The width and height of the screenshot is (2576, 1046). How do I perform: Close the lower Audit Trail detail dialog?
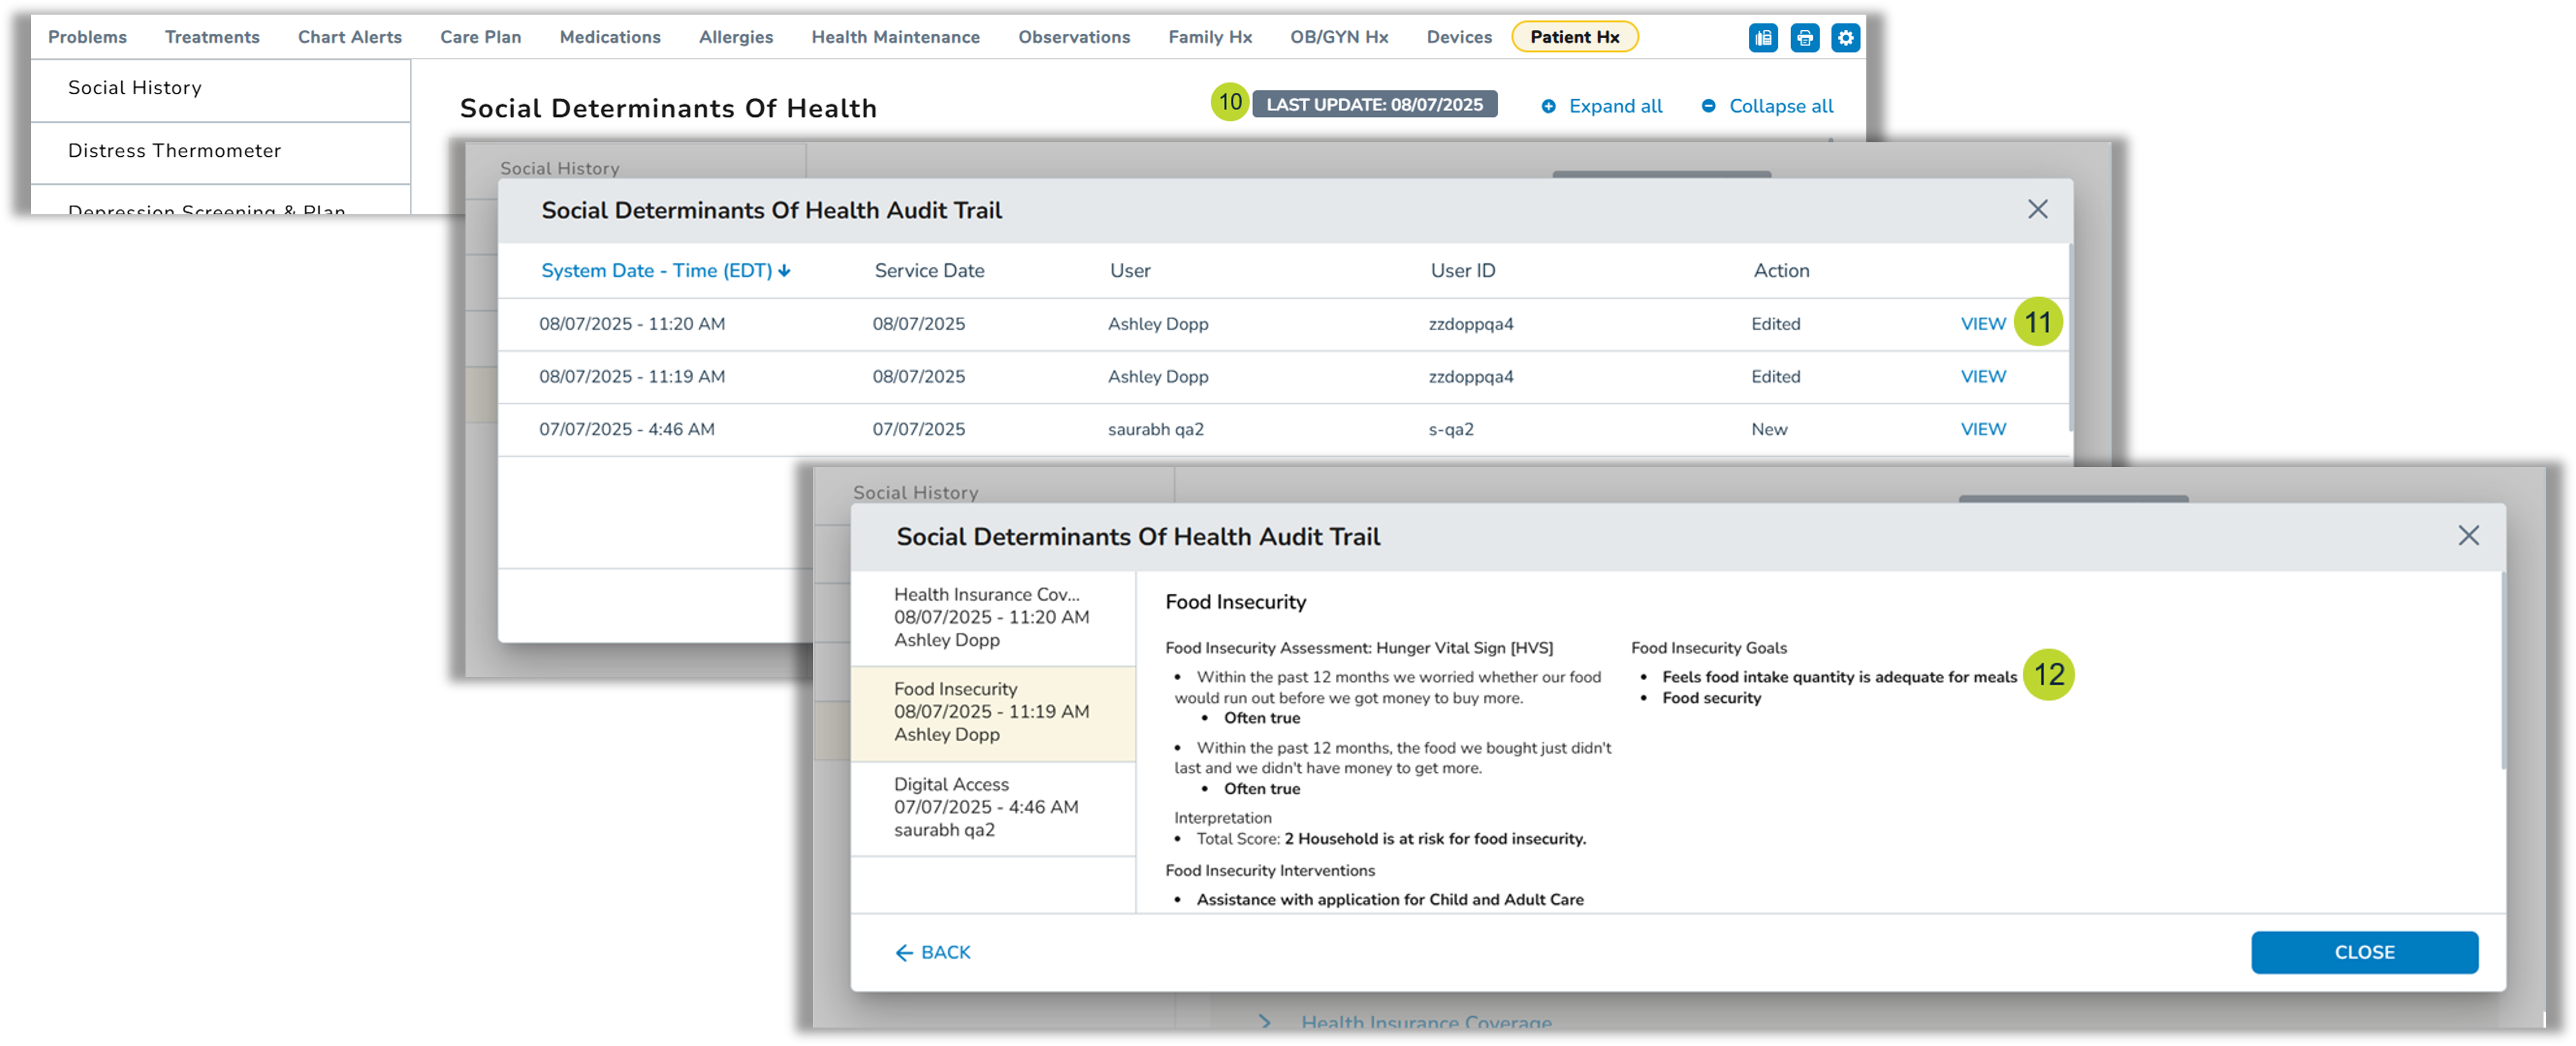click(x=2468, y=535)
